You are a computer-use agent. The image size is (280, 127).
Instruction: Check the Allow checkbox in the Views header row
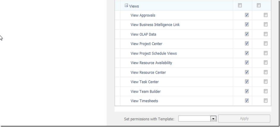[x=240, y=5]
